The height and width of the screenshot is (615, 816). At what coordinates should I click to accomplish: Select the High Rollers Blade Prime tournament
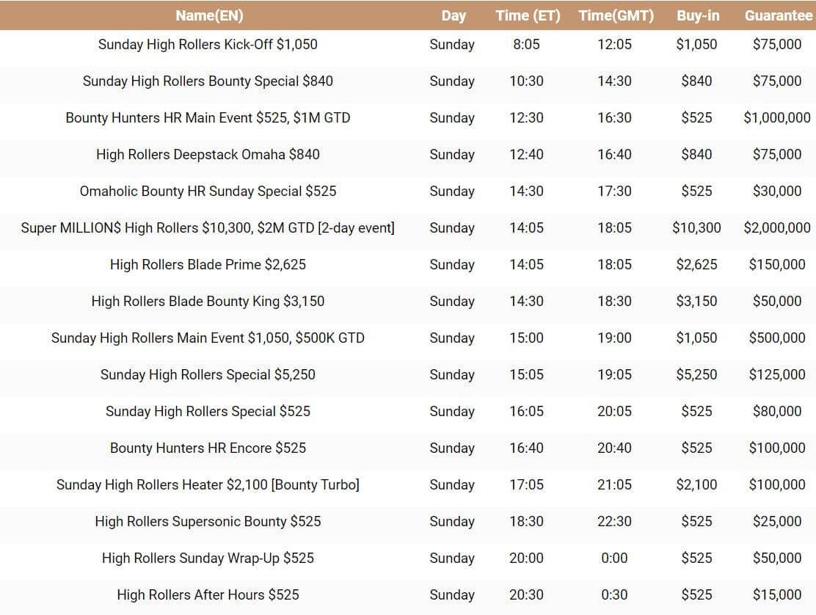tap(208, 265)
